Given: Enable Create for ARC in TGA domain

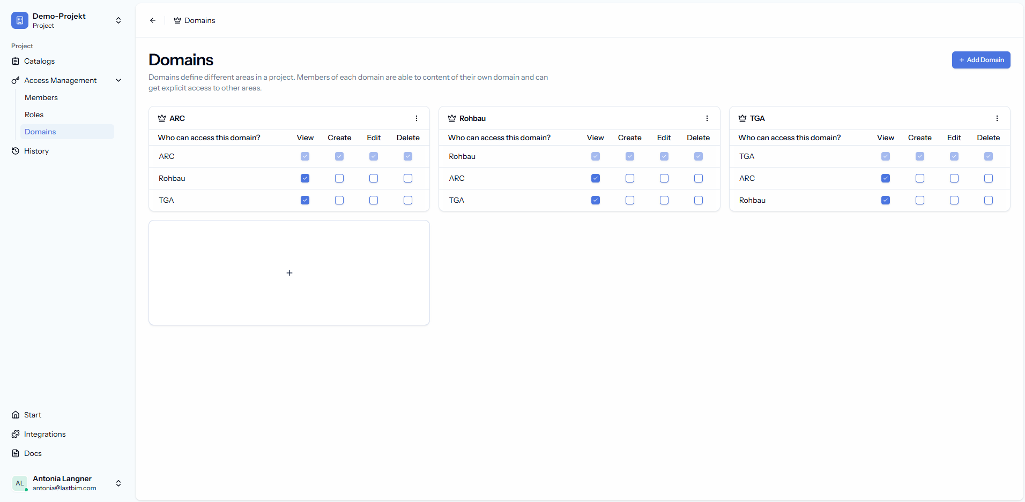Looking at the screenshot, I should point(920,178).
